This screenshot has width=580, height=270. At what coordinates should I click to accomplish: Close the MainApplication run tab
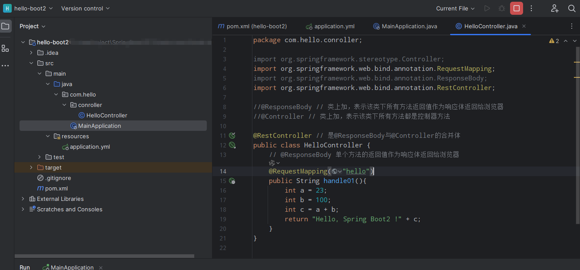101,267
